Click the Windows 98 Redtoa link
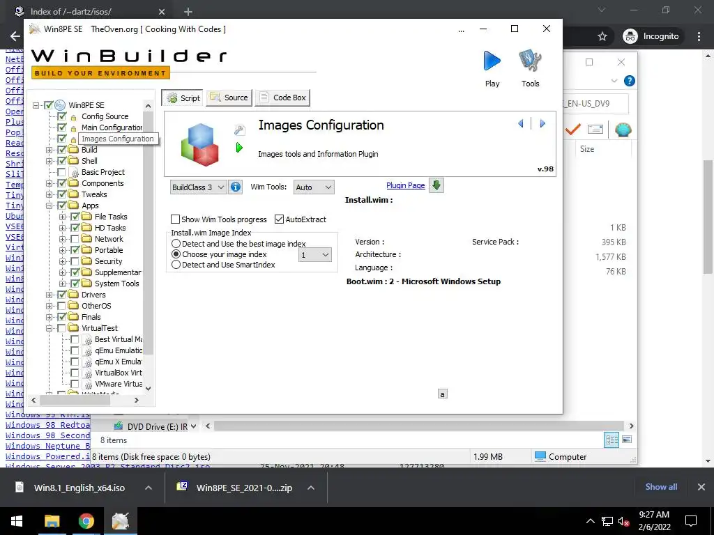The width and height of the screenshot is (714, 535). click(48, 425)
